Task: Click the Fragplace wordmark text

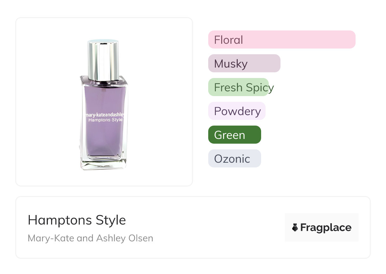Action: pyautogui.click(x=326, y=227)
